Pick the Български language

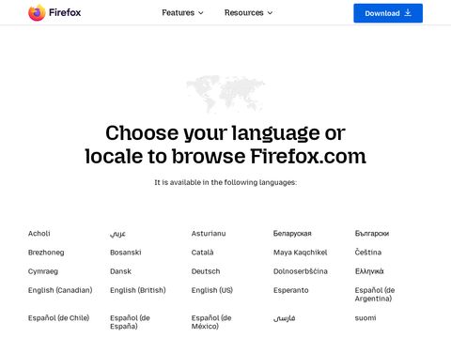click(372, 234)
